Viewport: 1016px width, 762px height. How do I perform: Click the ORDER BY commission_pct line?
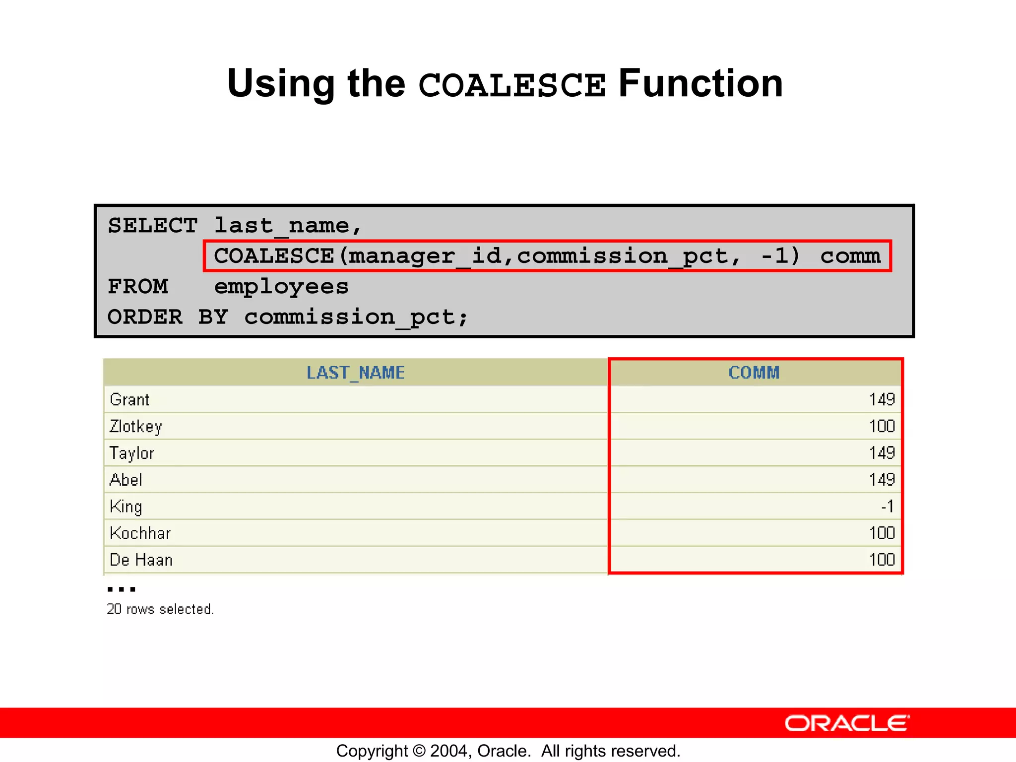tap(288, 317)
